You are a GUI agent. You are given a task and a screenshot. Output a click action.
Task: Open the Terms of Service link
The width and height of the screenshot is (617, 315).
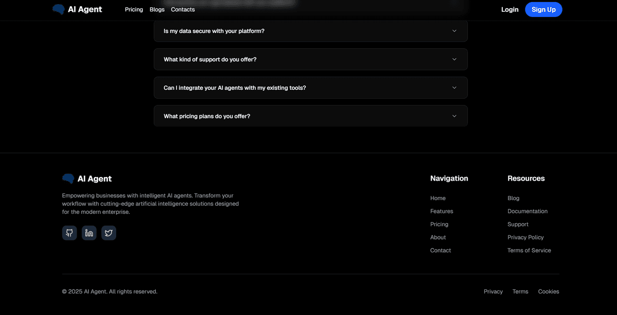tap(529, 250)
